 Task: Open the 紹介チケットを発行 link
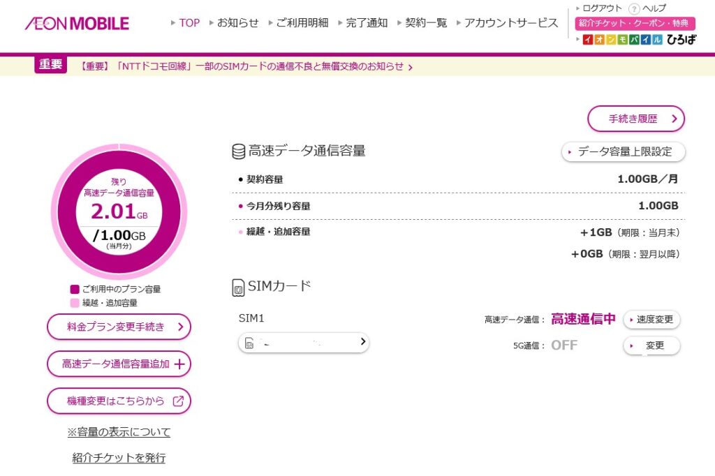(119, 458)
